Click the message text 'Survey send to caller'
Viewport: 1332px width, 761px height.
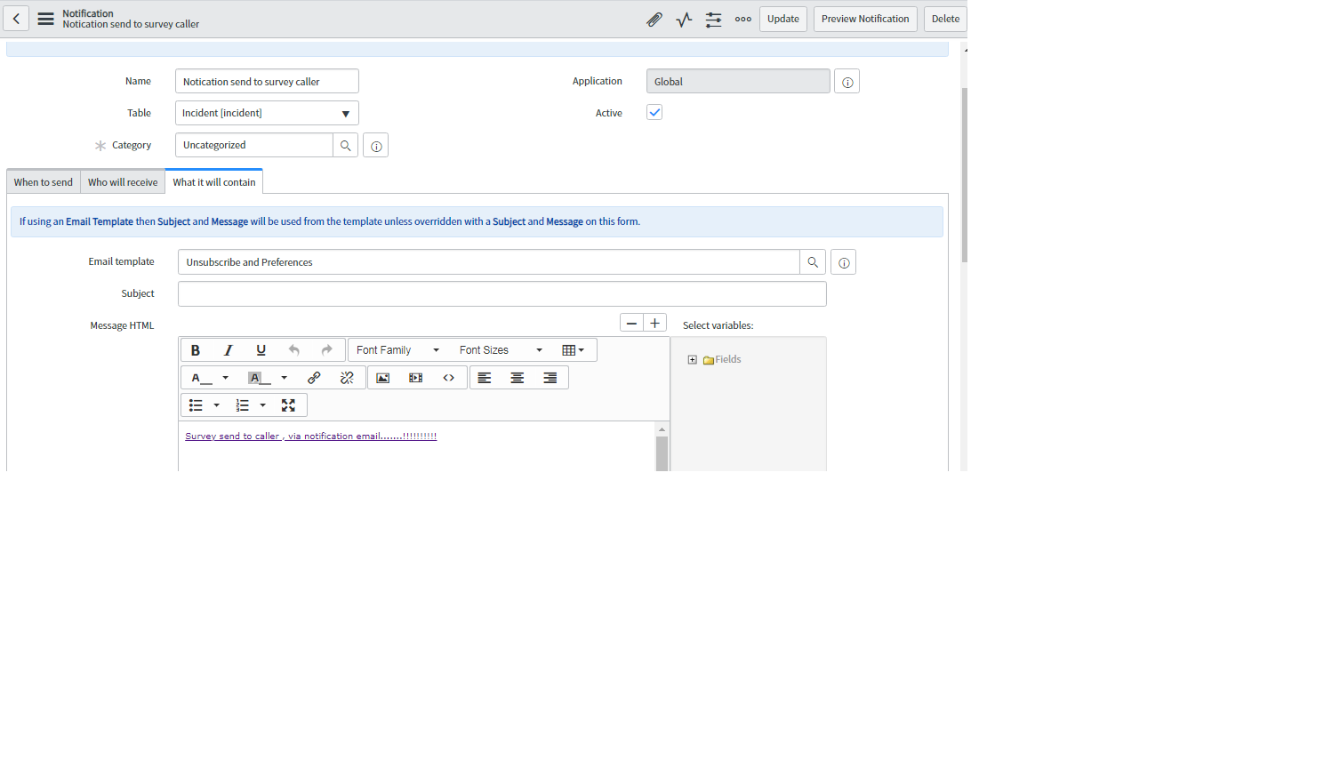coord(233,437)
